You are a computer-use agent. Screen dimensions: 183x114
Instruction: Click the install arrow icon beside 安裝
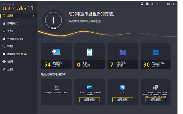tap(4, 31)
